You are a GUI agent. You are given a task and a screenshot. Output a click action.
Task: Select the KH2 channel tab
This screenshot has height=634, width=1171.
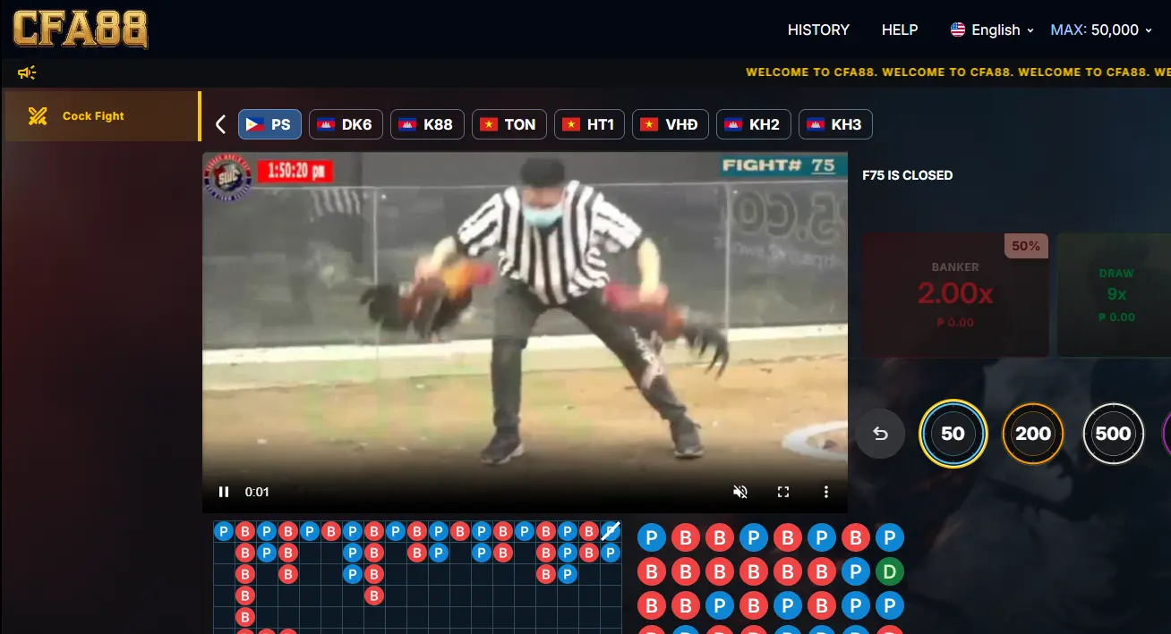pyautogui.click(x=753, y=124)
